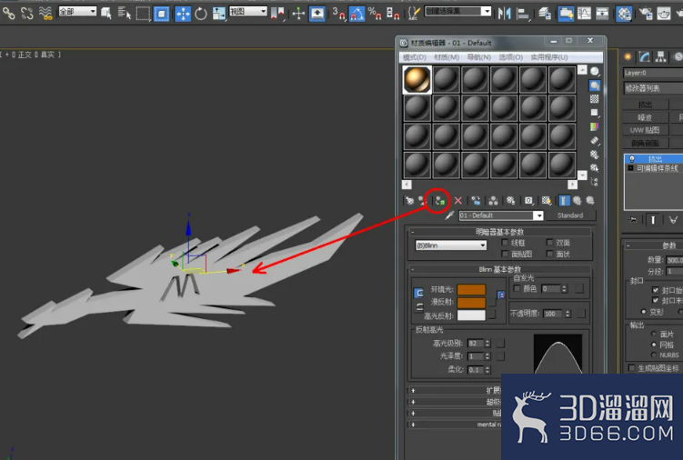Collapse the 明暗器基本参数 rollout
This screenshot has height=460, width=683.
pos(500,232)
